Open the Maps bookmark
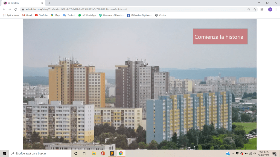 (x=55, y=15)
